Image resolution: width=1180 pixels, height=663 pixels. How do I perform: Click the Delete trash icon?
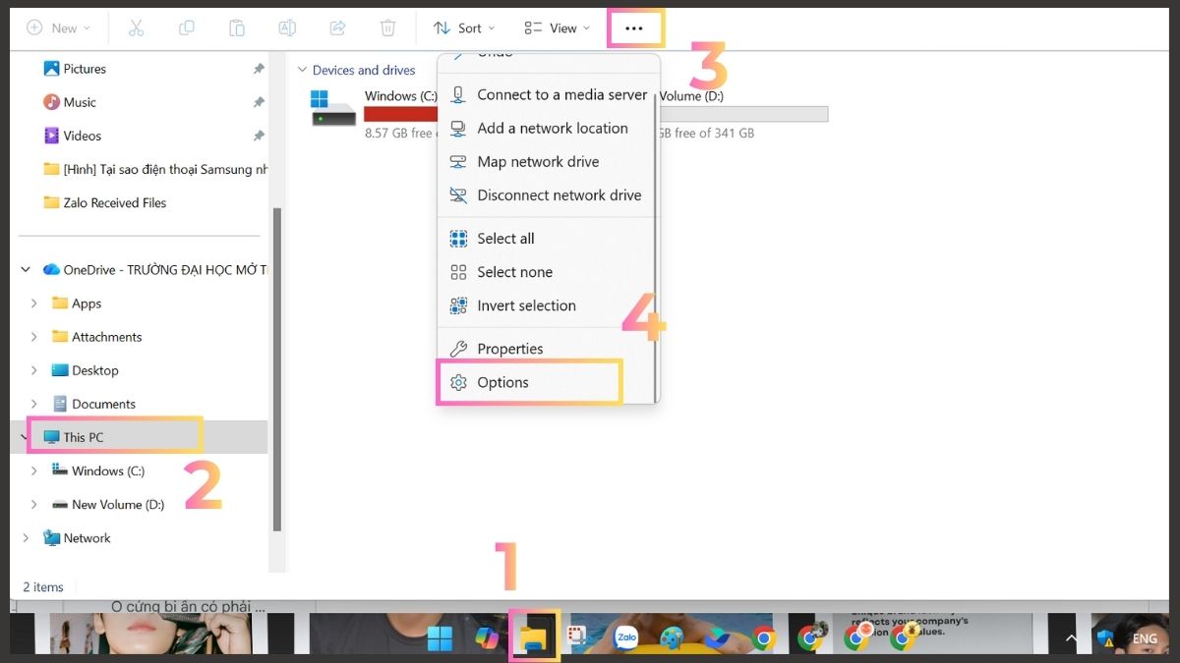click(388, 28)
